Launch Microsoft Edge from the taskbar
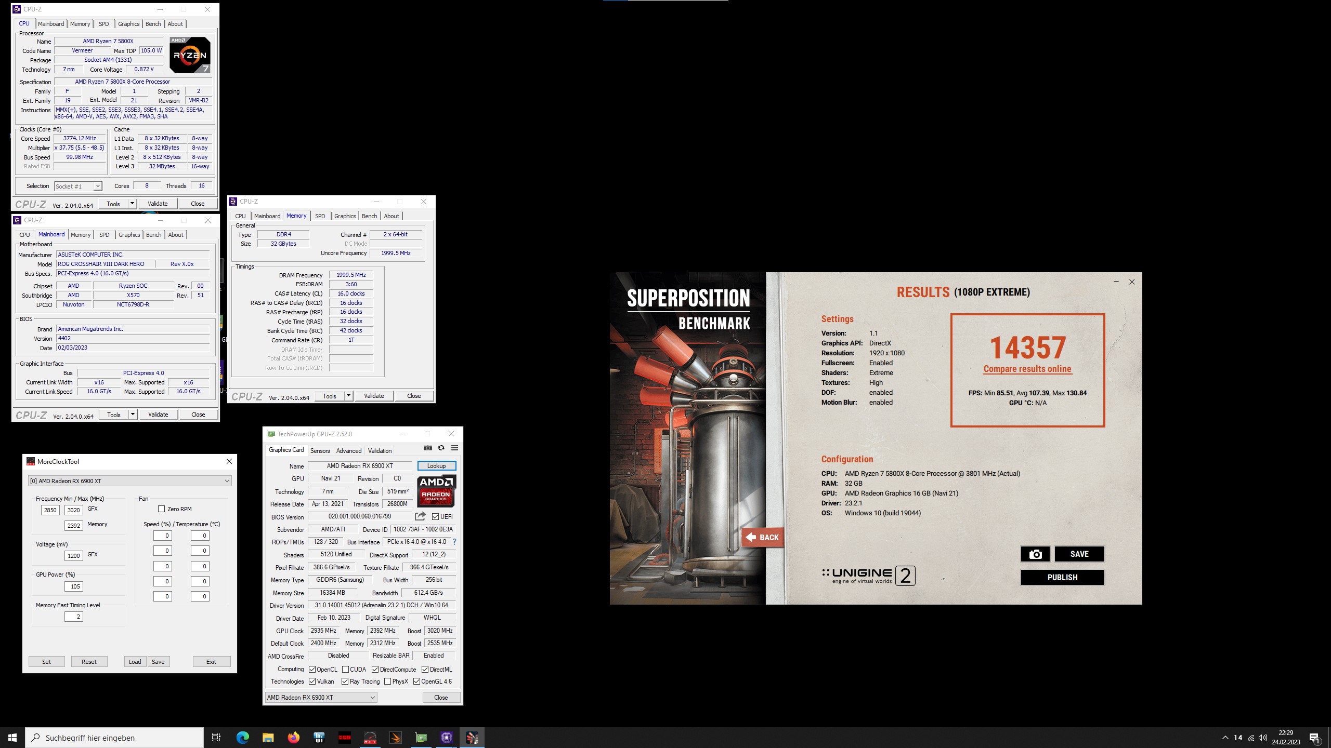The image size is (1331, 748). 242,738
